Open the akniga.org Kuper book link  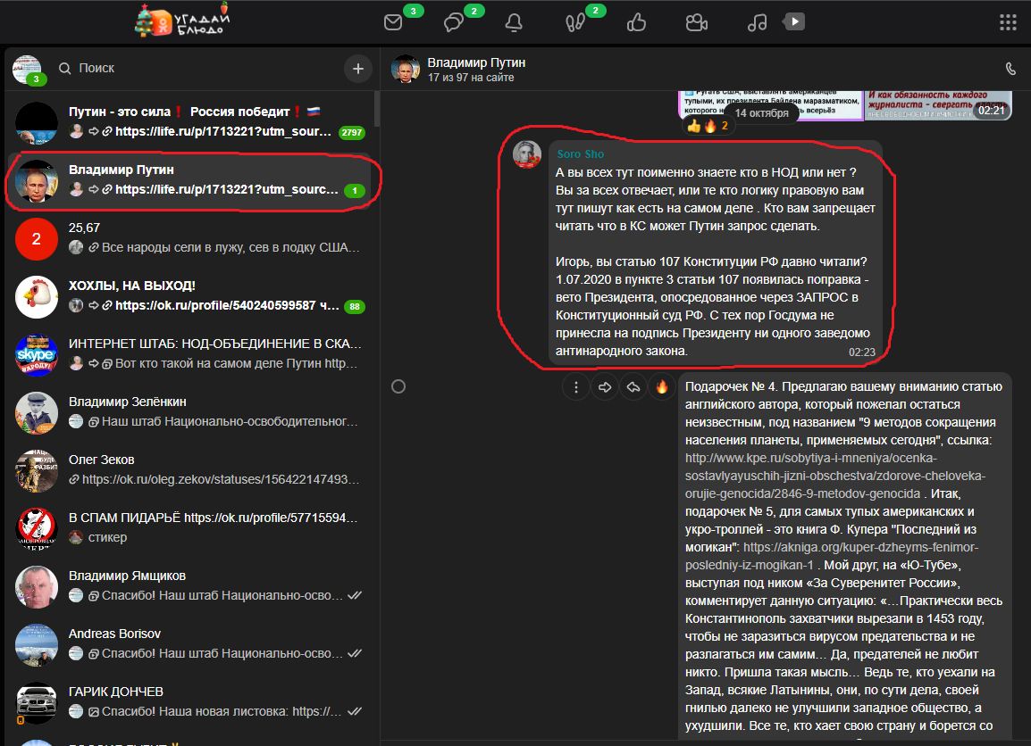[x=832, y=556]
